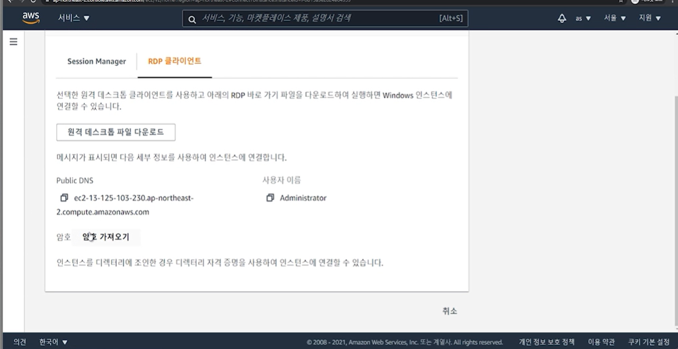678x349 pixels.
Task: Copy the Public DNS value icon
Action: click(64, 198)
